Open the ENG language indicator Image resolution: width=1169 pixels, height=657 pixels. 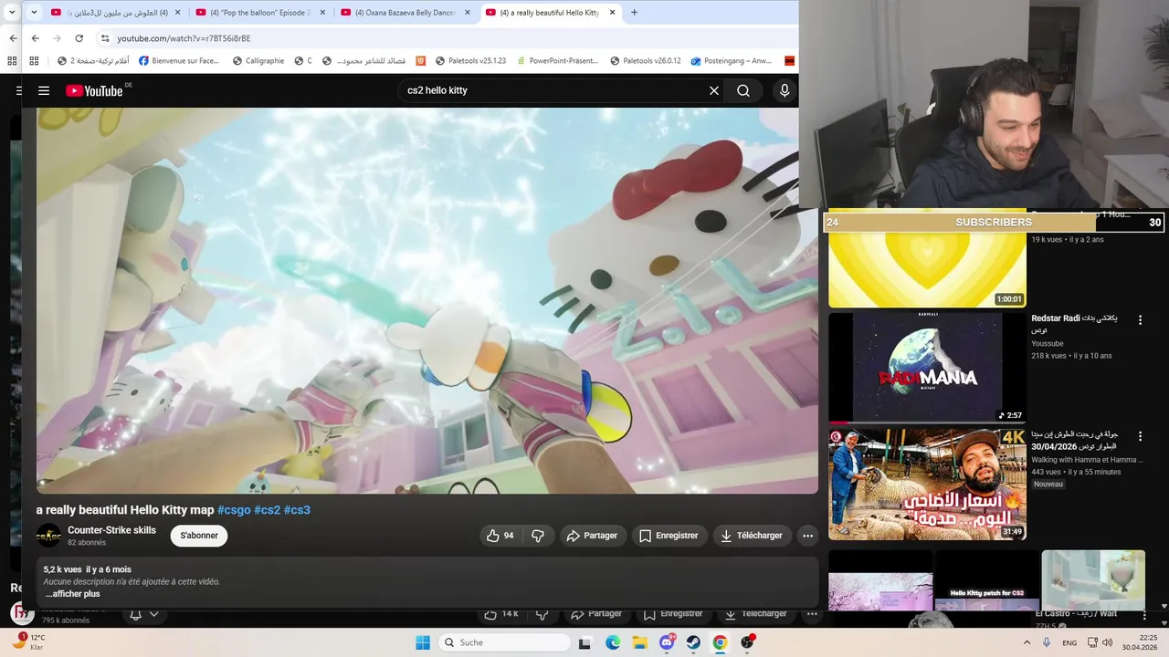(x=1069, y=642)
